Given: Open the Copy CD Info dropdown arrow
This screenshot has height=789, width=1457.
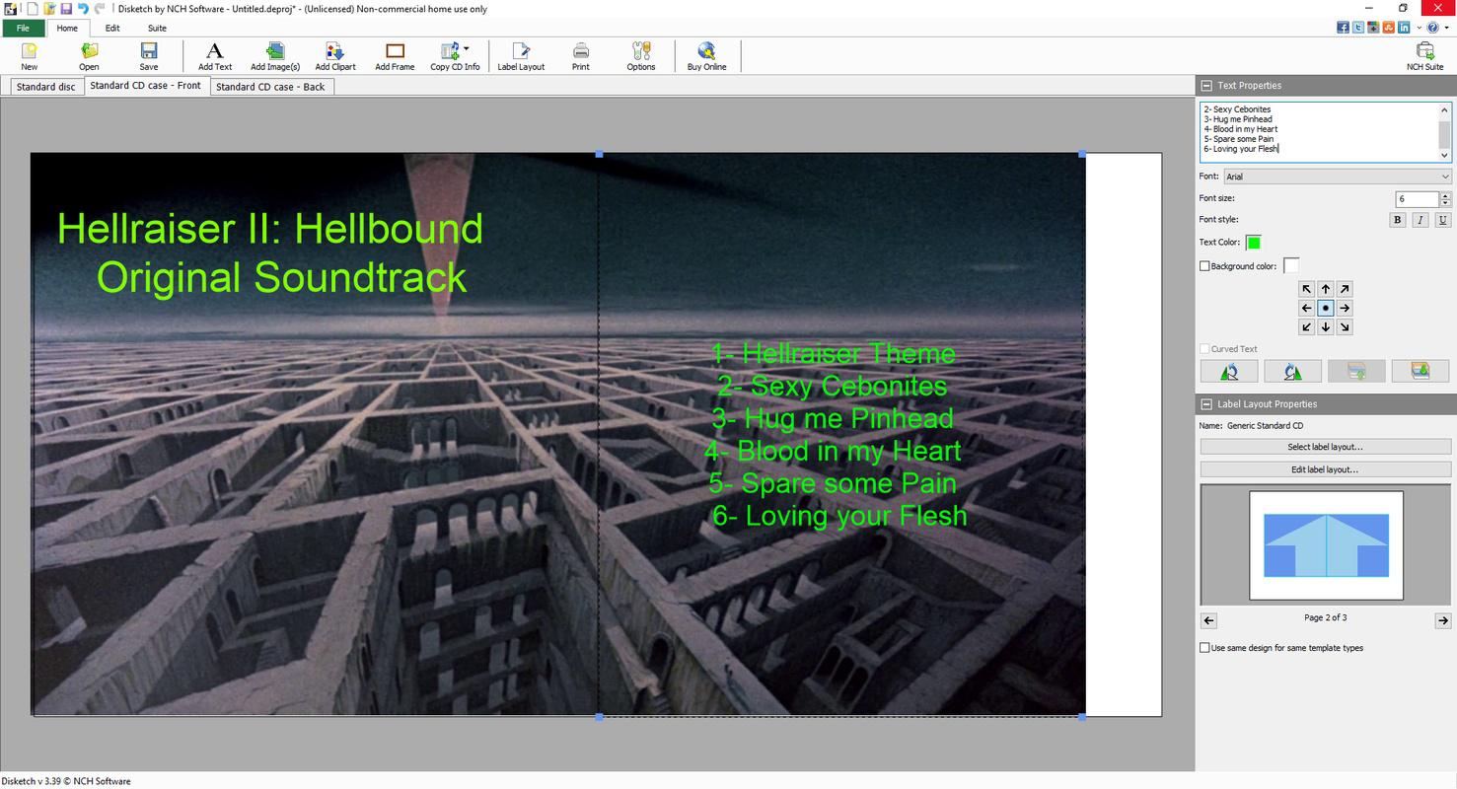Looking at the screenshot, I should tap(467, 48).
